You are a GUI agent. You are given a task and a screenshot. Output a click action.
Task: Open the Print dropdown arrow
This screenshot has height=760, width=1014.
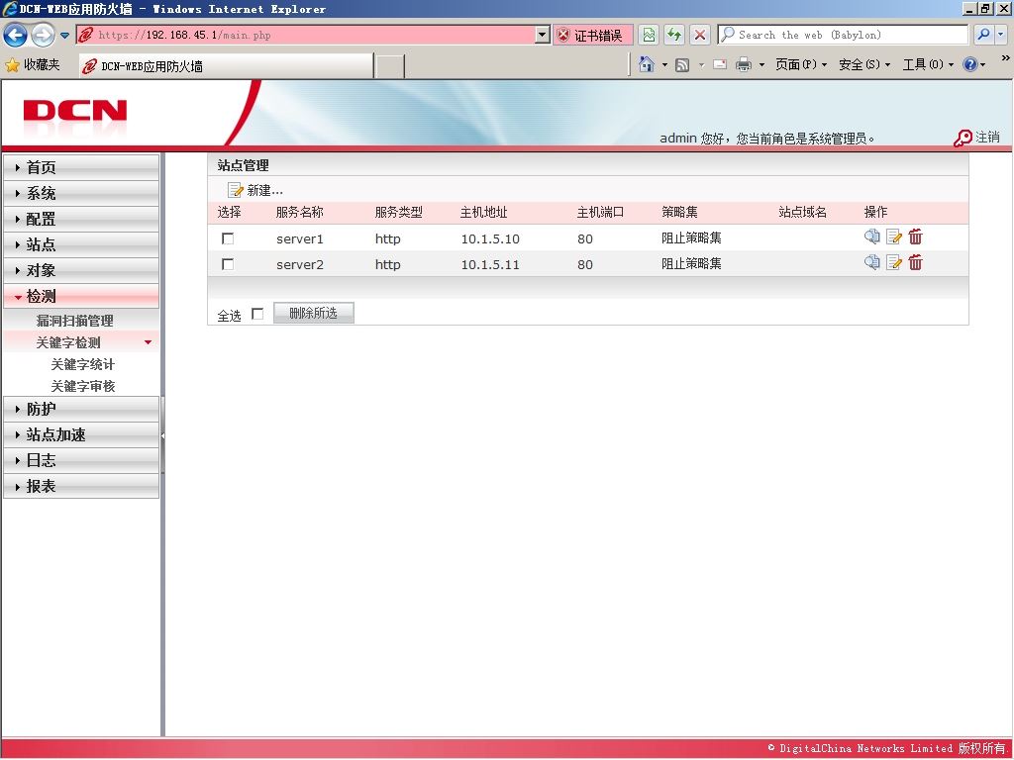761,64
